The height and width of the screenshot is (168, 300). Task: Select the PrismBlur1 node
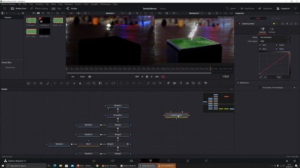tap(118, 115)
